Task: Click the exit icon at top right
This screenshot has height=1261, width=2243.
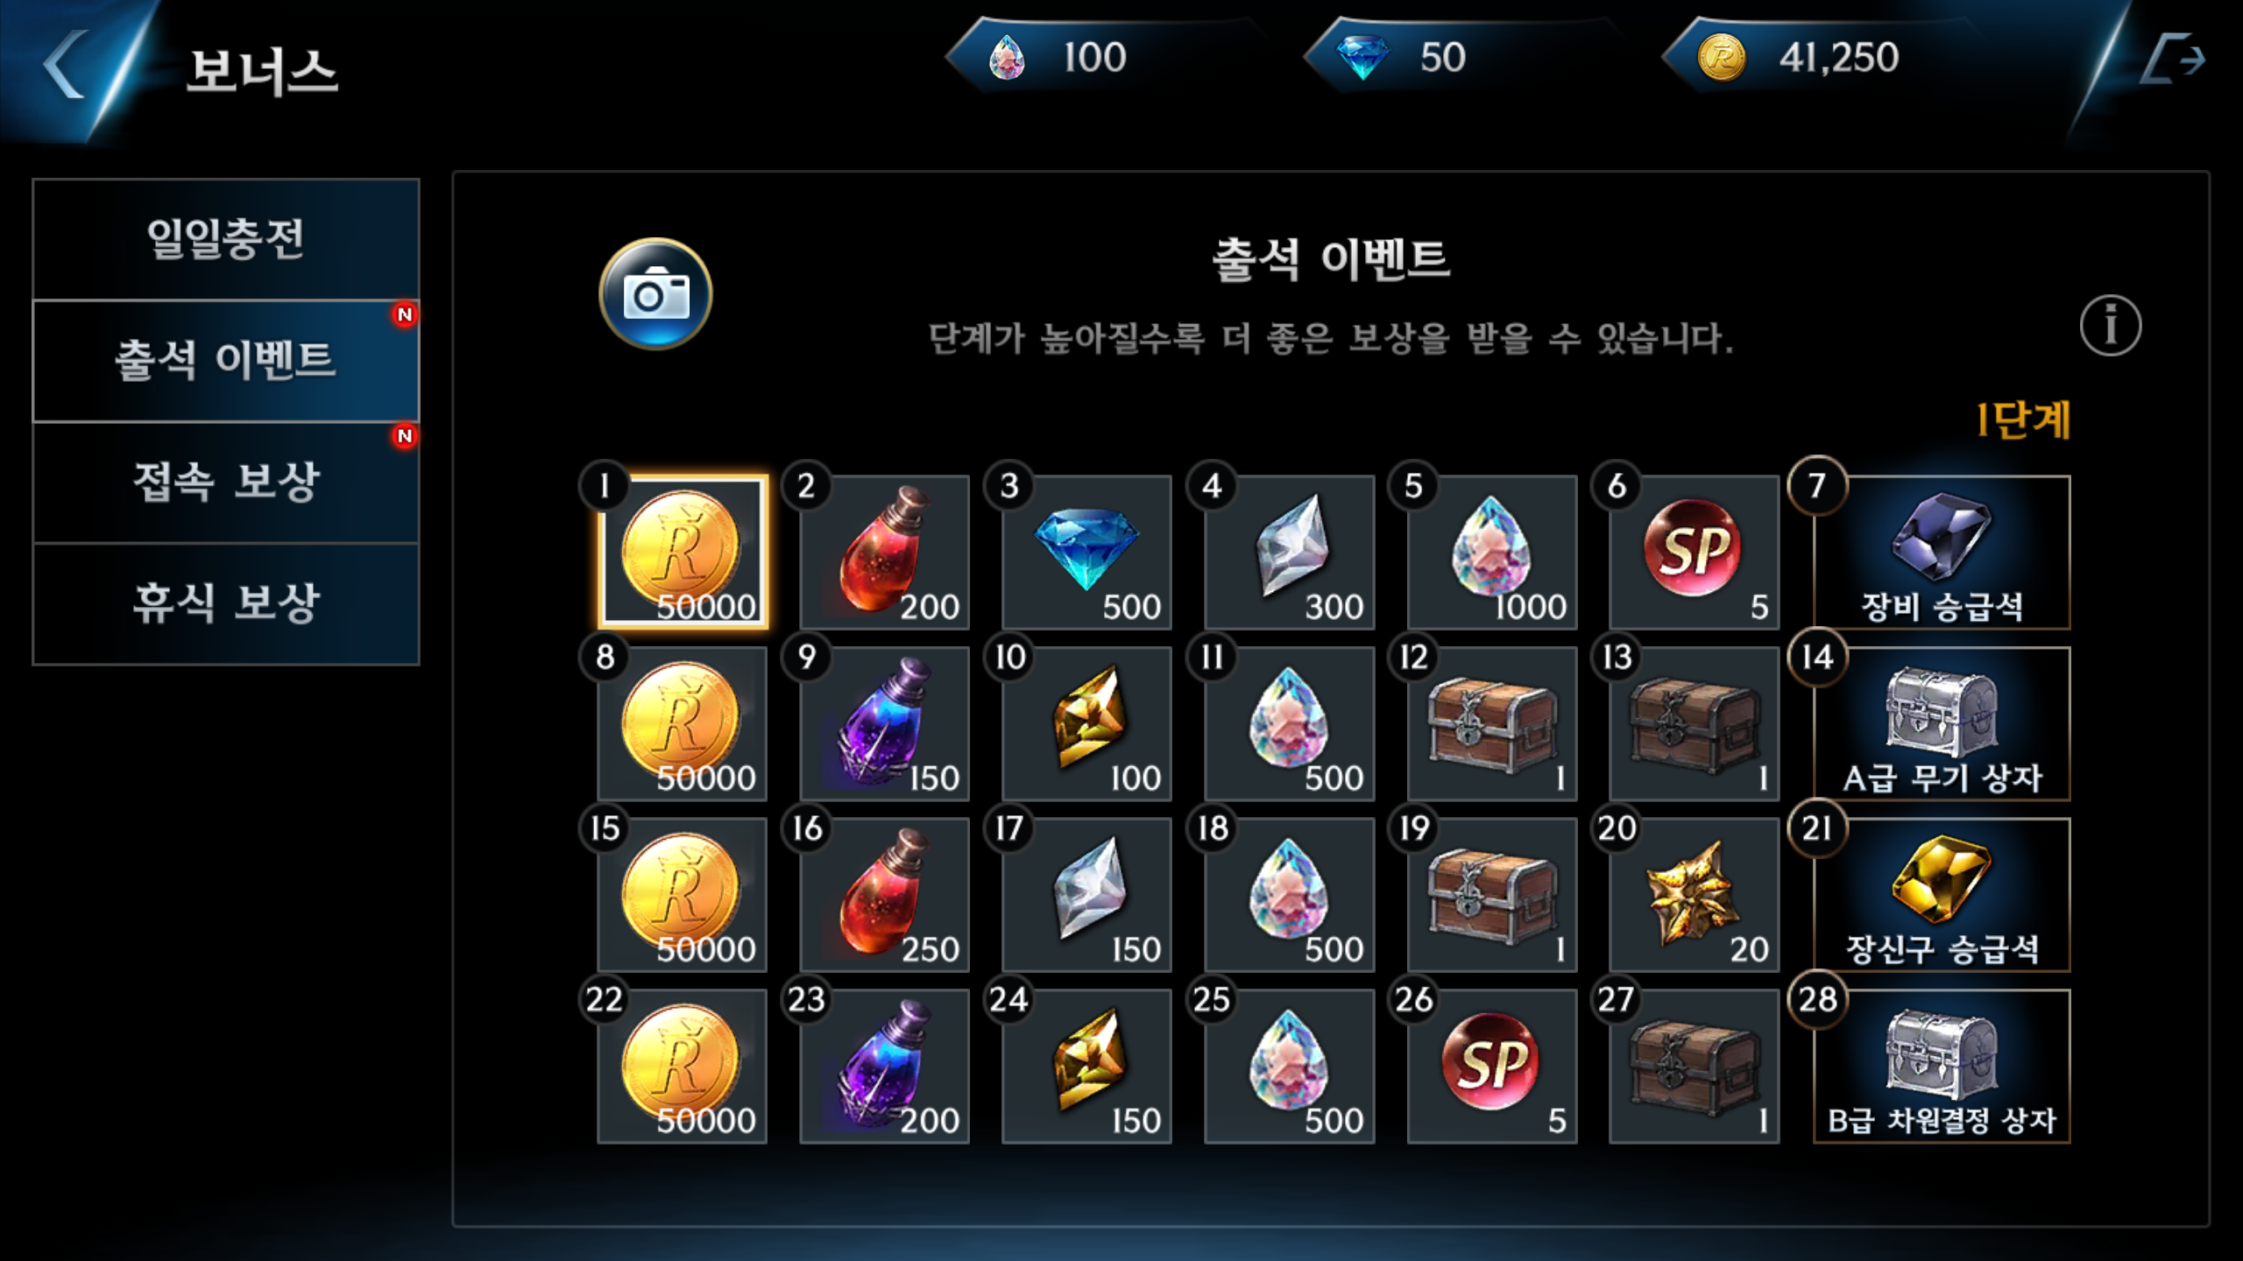Action: tap(2173, 60)
